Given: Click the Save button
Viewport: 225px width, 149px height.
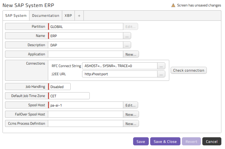Looking at the screenshot, I should 141,141.
